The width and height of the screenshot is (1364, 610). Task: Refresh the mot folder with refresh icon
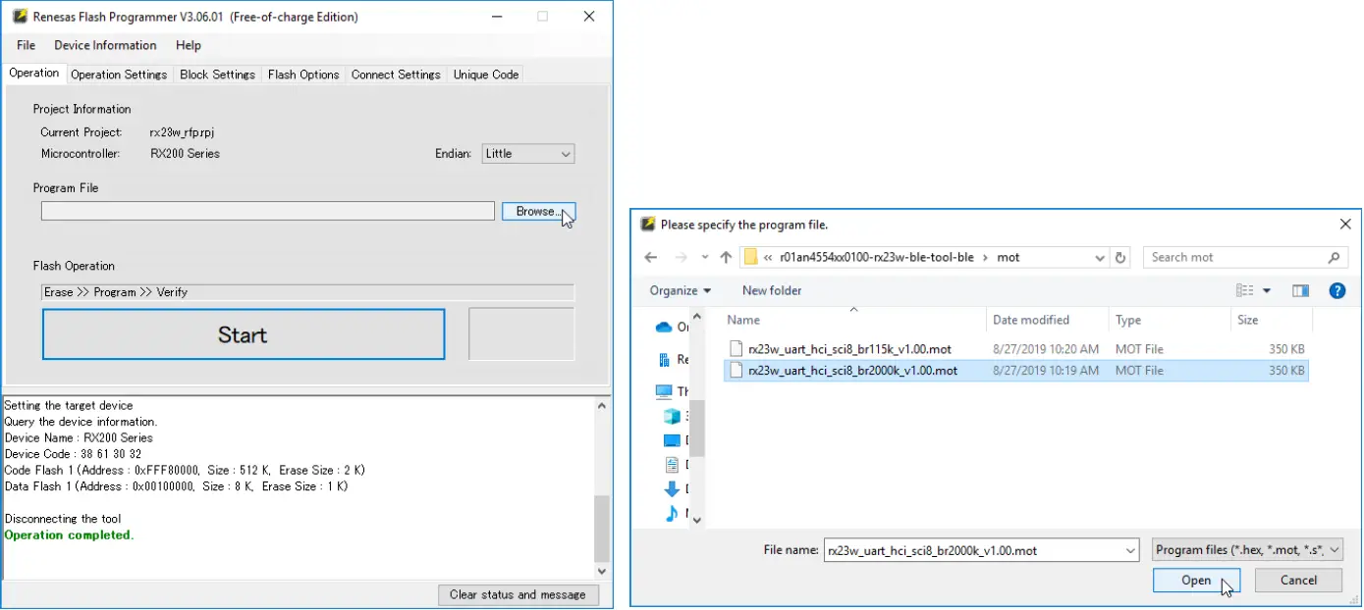(x=1120, y=256)
